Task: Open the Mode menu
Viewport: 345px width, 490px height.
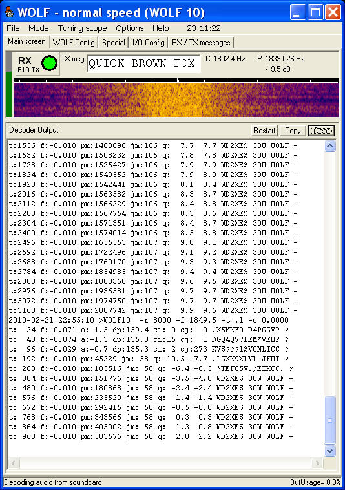Action: (38, 28)
